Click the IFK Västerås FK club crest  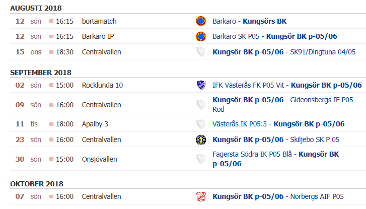click(201, 85)
